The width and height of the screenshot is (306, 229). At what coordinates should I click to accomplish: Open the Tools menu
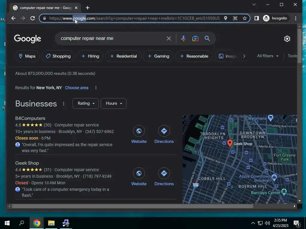tap(292, 56)
